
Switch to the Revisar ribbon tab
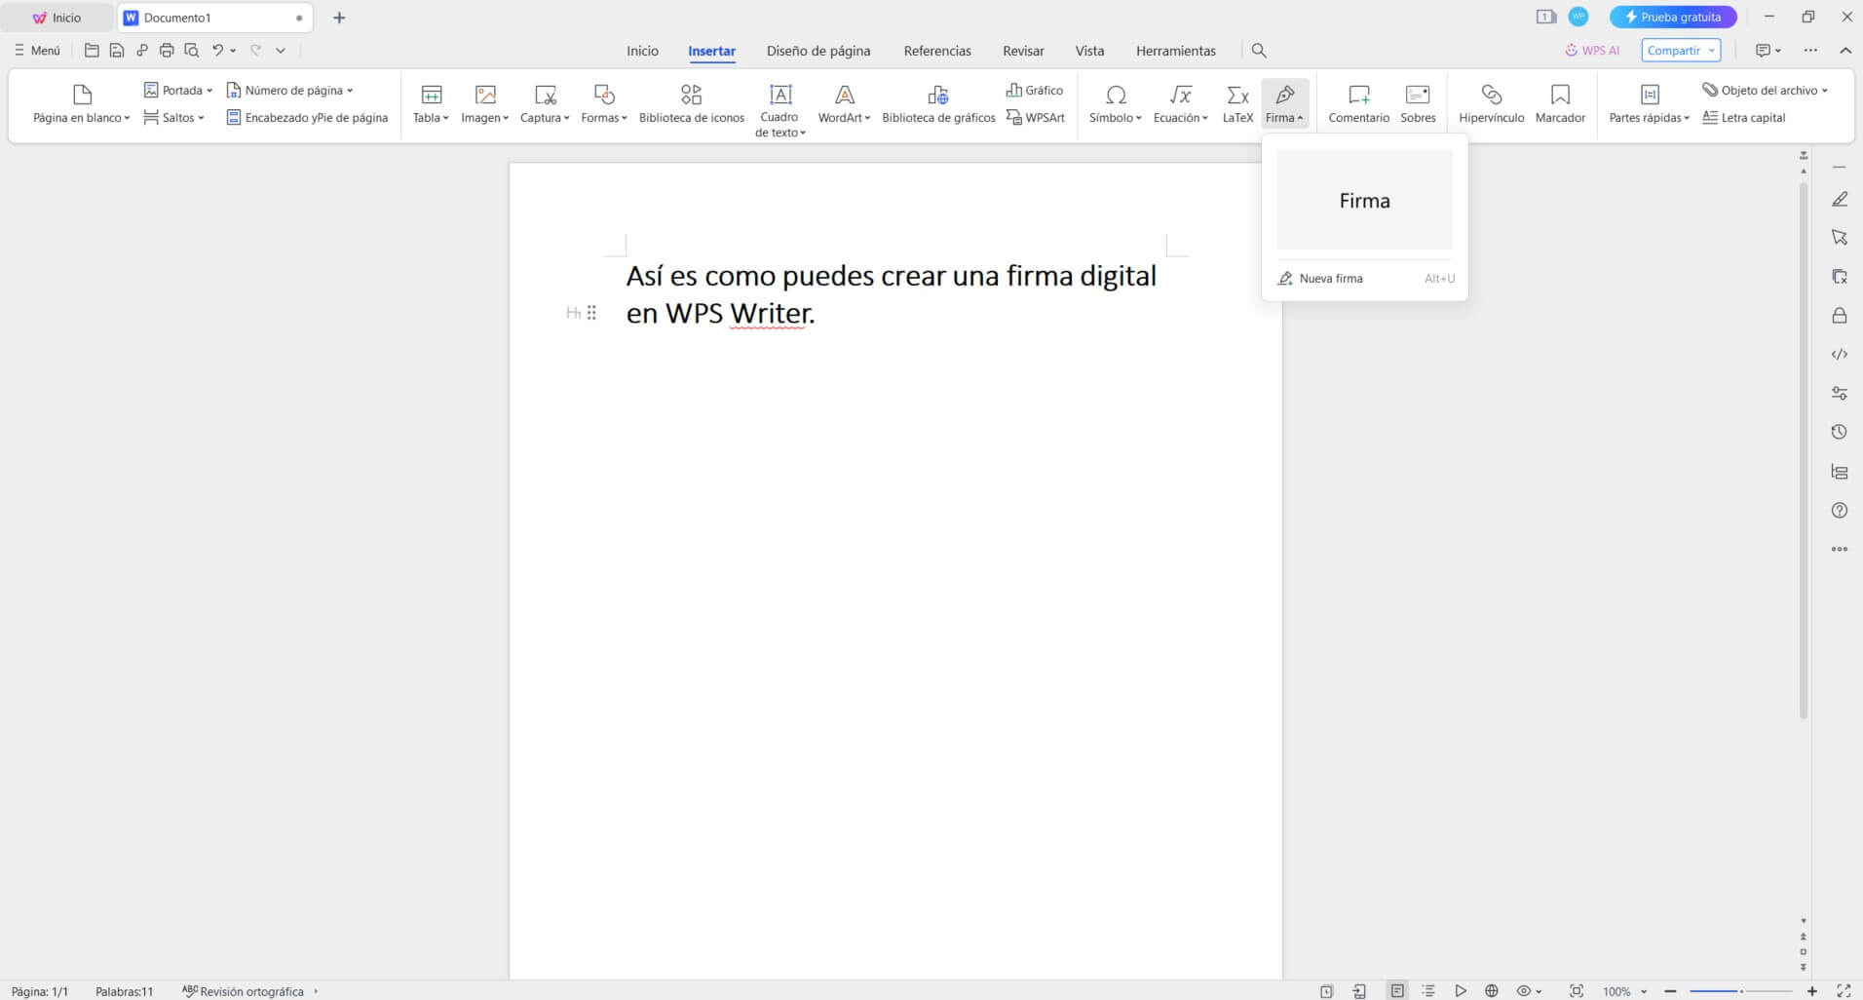coord(1022,50)
